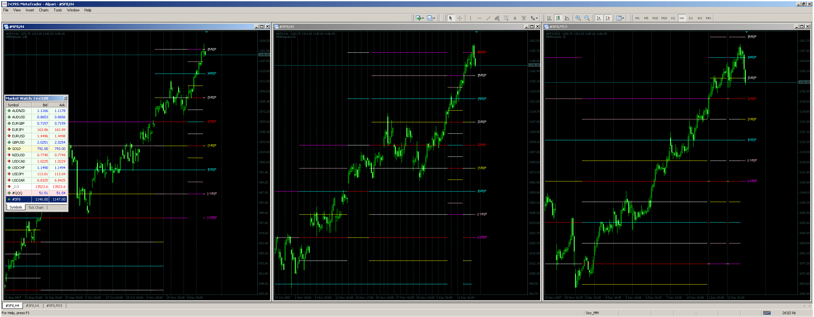
Task: Toggle Auto Scroll chart button
Action: (598, 18)
